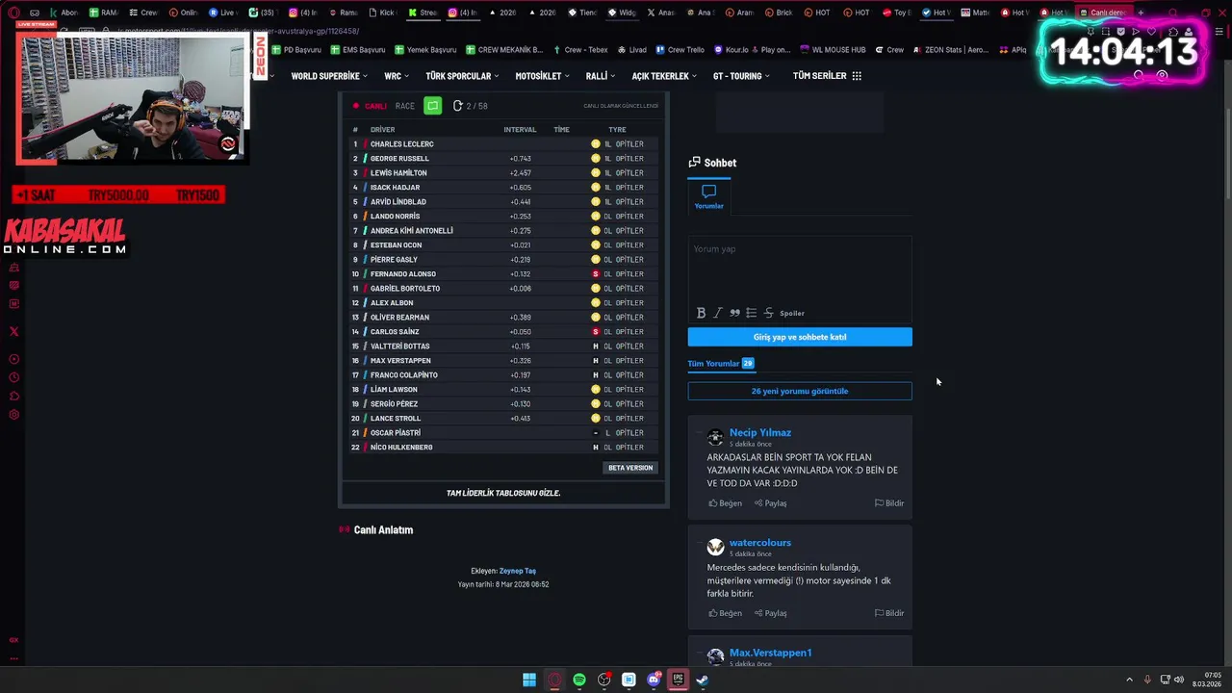Apply strikethrough with the S icon
Viewport: 1232px width, 693px height.
(768, 313)
